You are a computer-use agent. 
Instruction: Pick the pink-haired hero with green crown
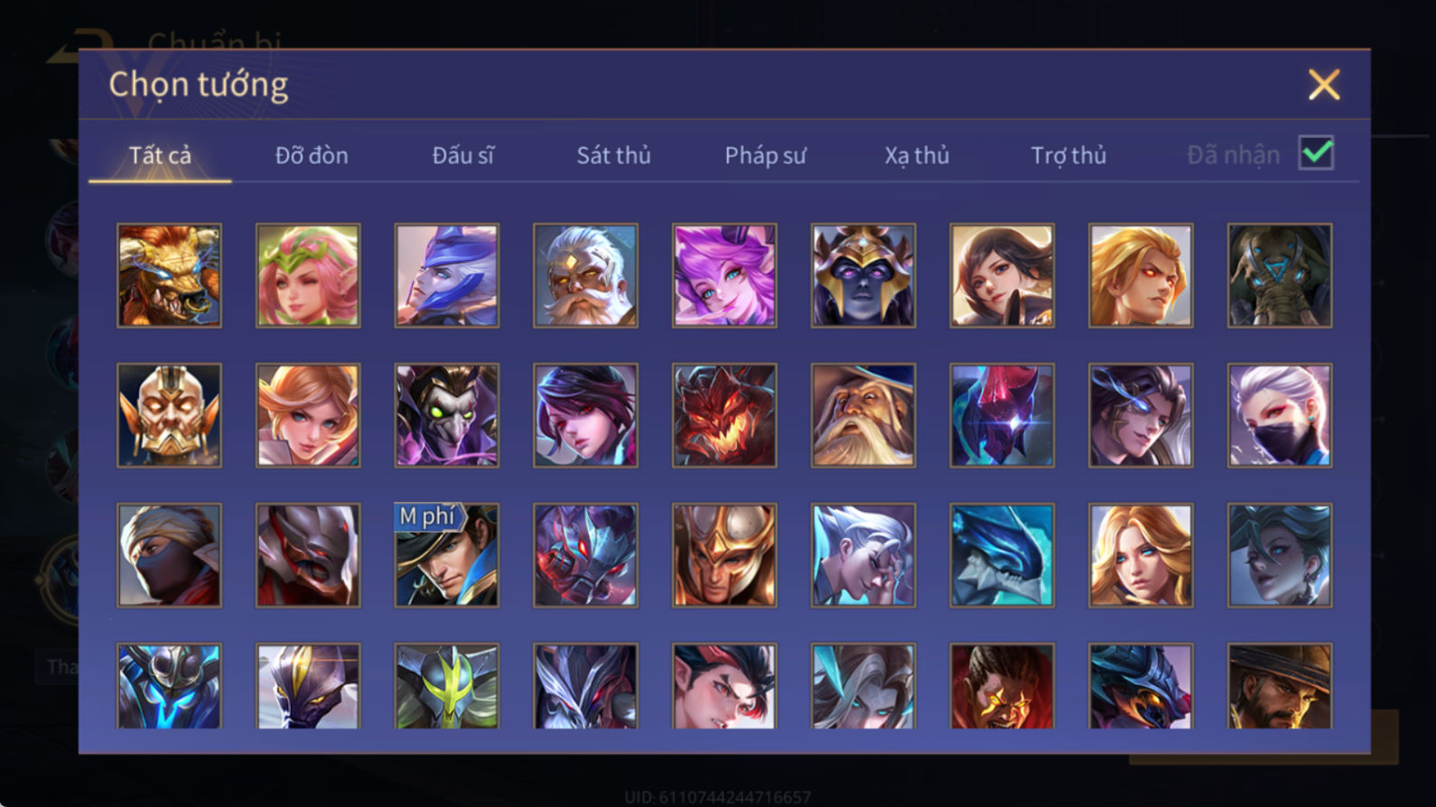[308, 275]
